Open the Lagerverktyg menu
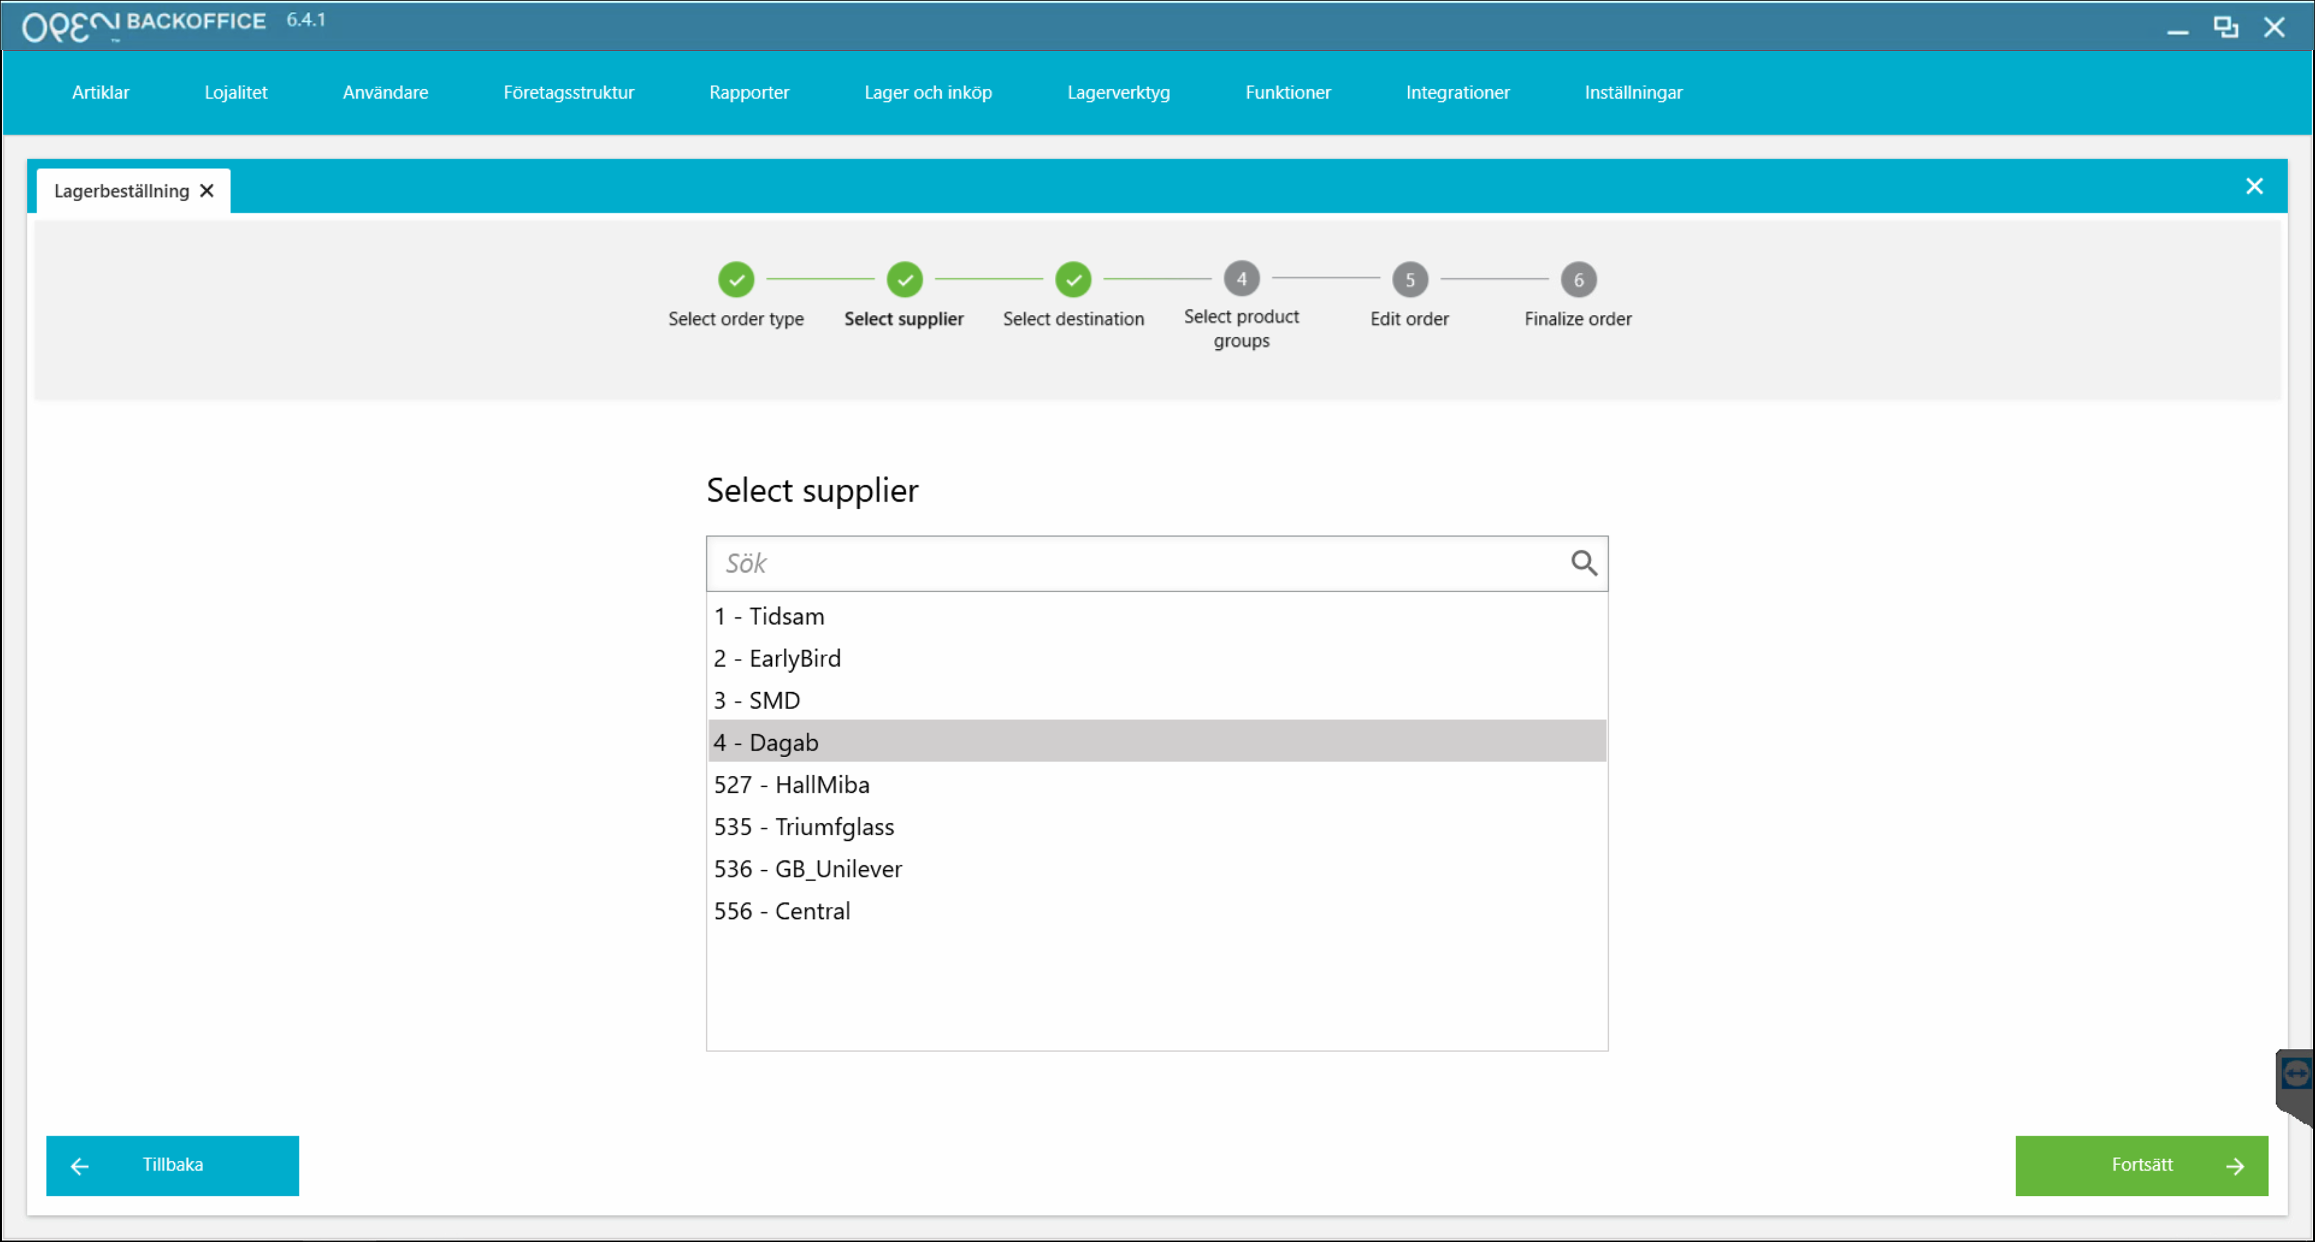2315x1242 pixels. (x=1118, y=92)
